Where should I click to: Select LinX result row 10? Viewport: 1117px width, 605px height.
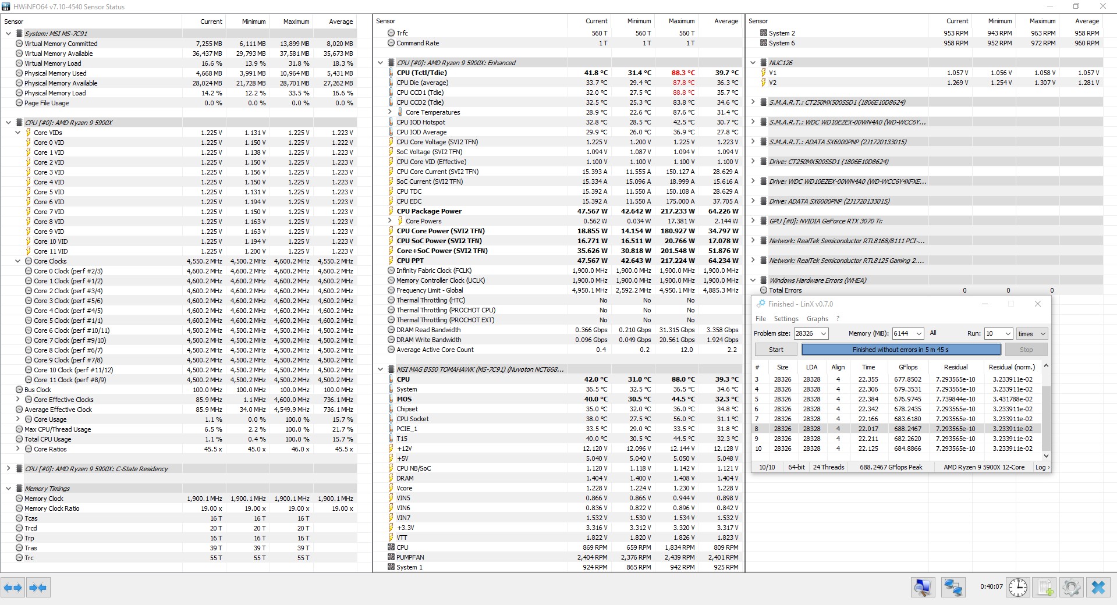[x=896, y=449]
